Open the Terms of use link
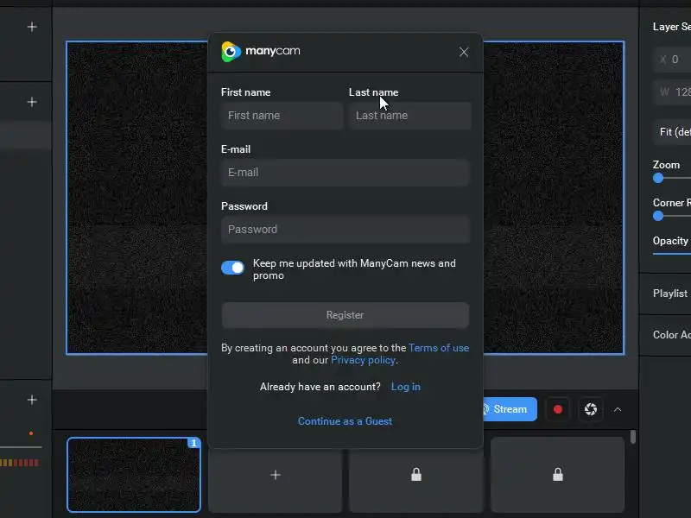The height and width of the screenshot is (518, 691). tap(439, 348)
